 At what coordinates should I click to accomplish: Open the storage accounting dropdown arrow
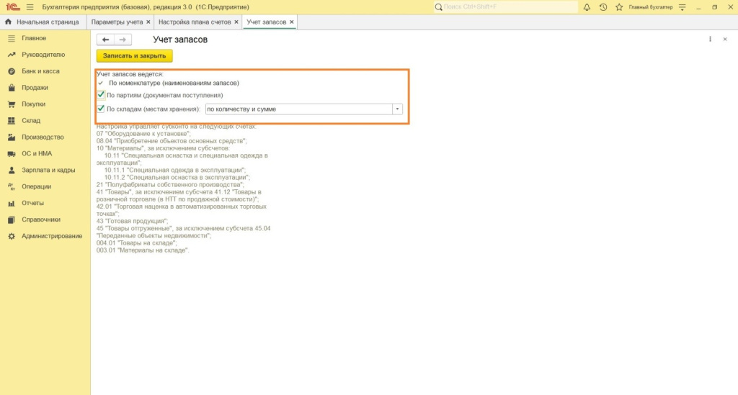coord(397,109)
